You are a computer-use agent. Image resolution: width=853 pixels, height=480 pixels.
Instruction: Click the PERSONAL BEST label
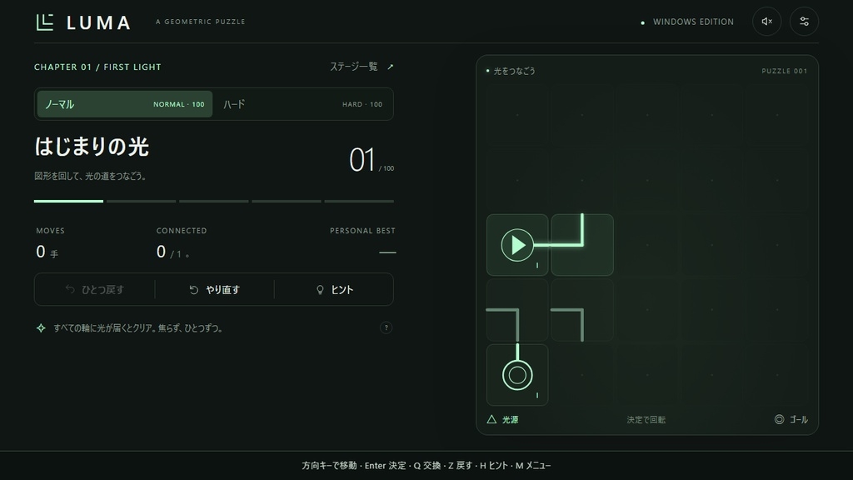point(362,231)
